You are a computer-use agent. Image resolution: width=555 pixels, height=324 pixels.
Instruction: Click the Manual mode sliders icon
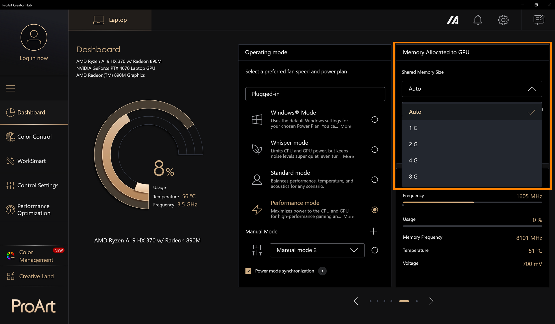coord(257,250)
